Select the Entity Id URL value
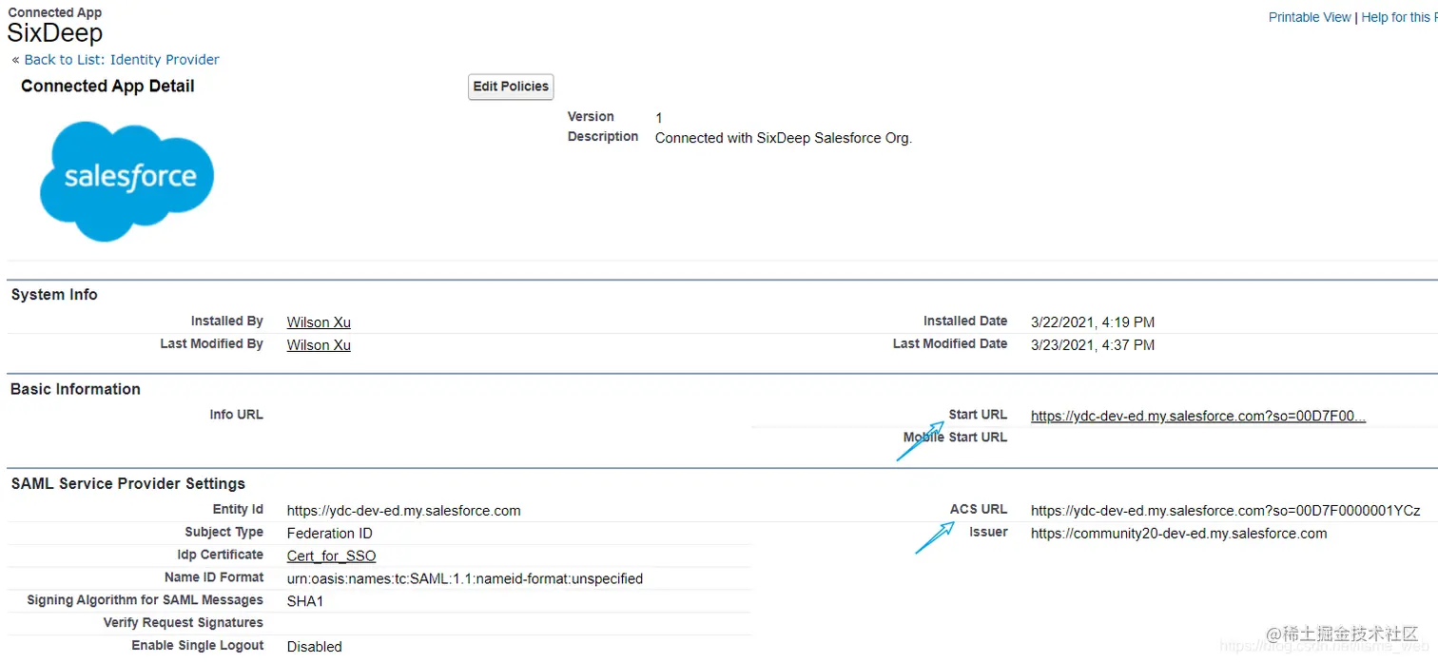 [404, 511]
